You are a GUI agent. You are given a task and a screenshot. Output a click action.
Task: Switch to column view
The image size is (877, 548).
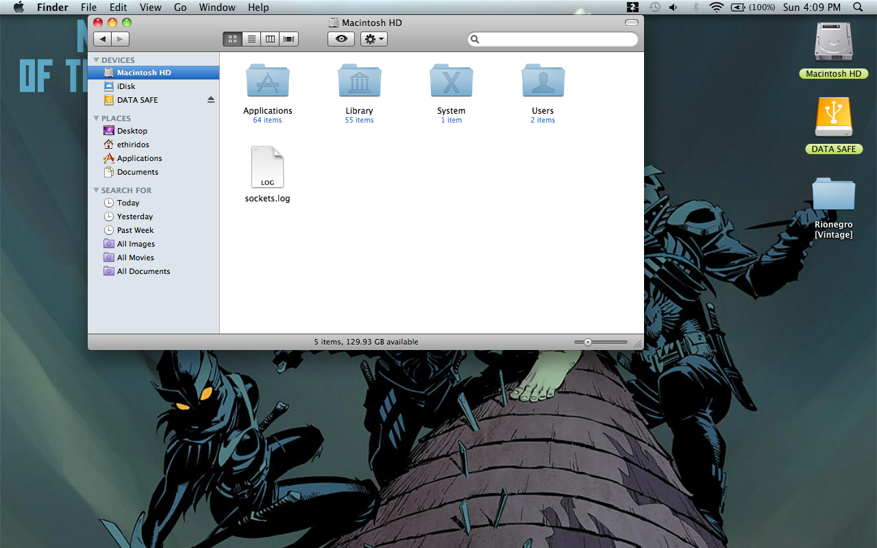pos(270,39)
